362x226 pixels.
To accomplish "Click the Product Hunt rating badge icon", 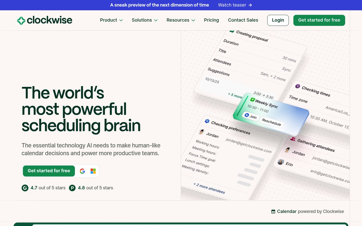I will point(72,188).
